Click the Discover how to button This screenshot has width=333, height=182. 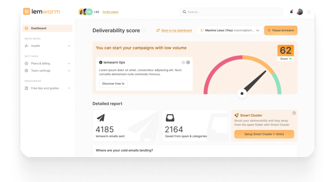(113, 83)
